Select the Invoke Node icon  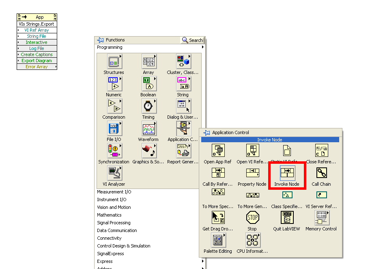[287, 173]
